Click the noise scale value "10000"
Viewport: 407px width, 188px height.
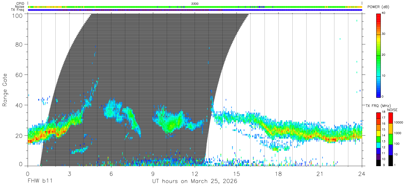398,123
